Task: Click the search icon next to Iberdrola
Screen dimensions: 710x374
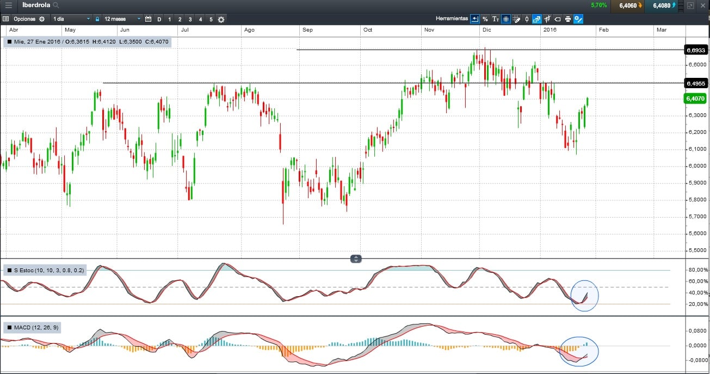Action: pyautogui.click(x=57, y=5)
